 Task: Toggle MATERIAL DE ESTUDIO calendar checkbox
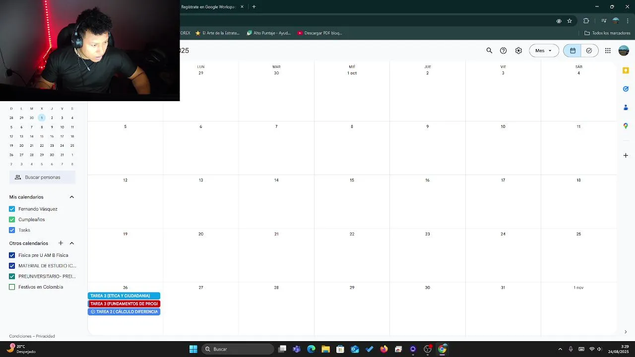(x=12, y=266)
